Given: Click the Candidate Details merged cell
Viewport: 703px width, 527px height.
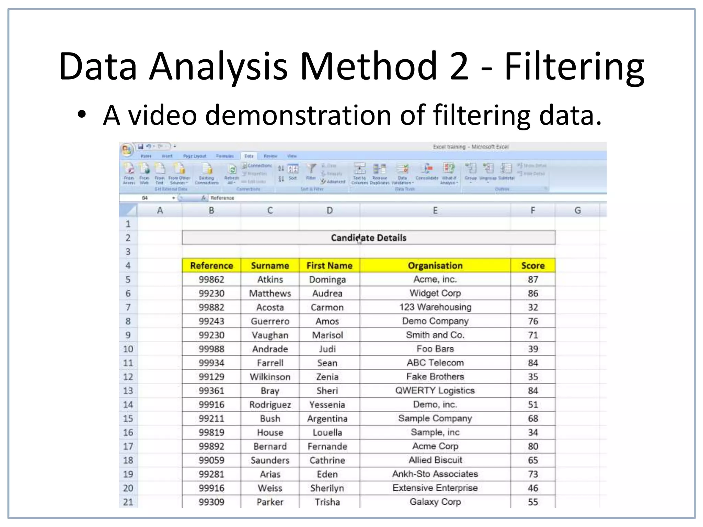Looking at the screenshot, I should tap(369, 238).
